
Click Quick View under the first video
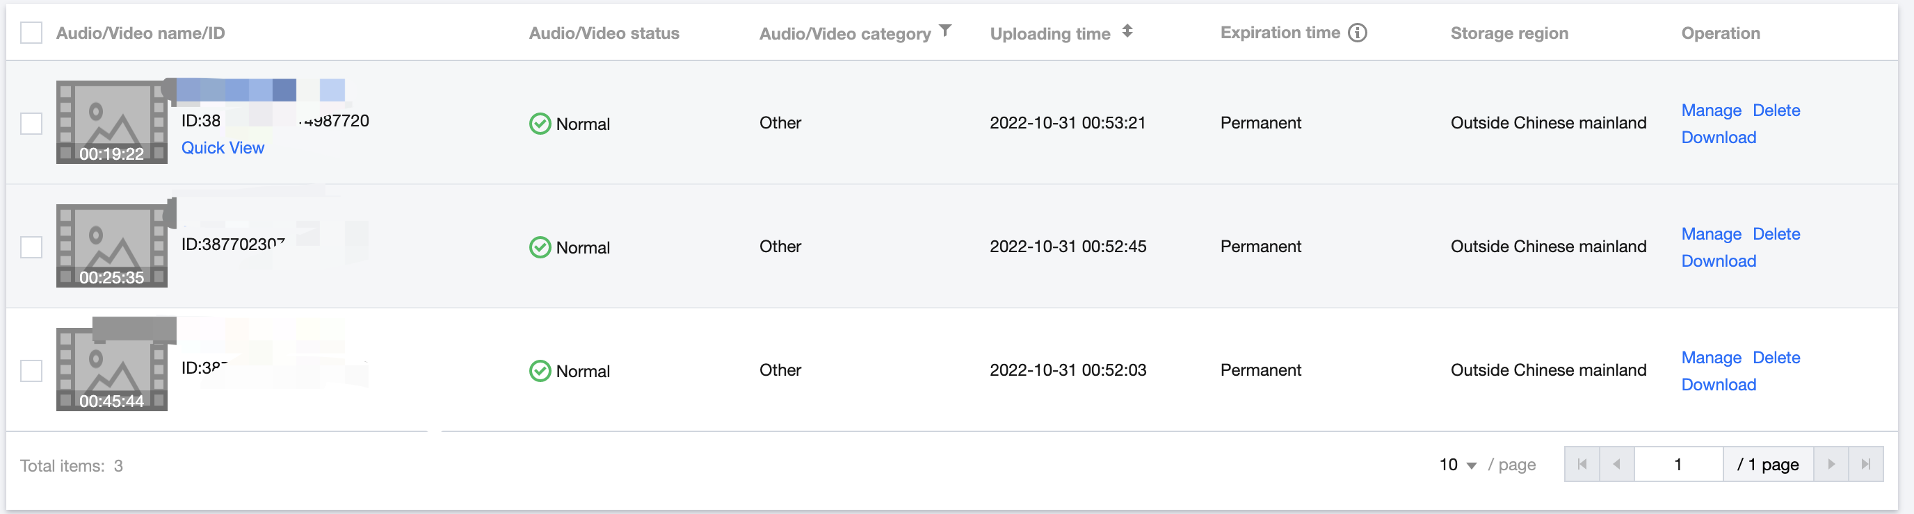[222, 147]
